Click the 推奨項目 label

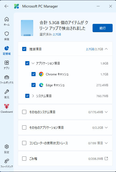pos(36,49)
